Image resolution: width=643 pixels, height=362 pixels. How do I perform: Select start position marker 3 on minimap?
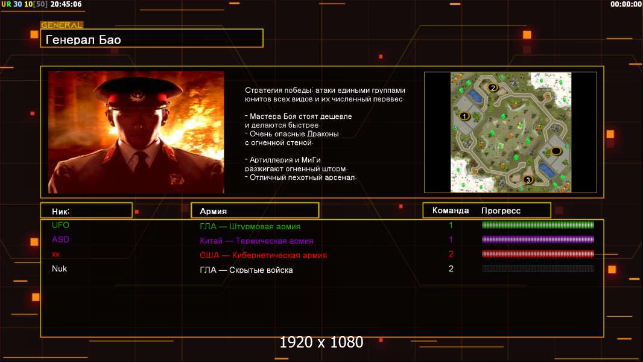click(528, 180)
